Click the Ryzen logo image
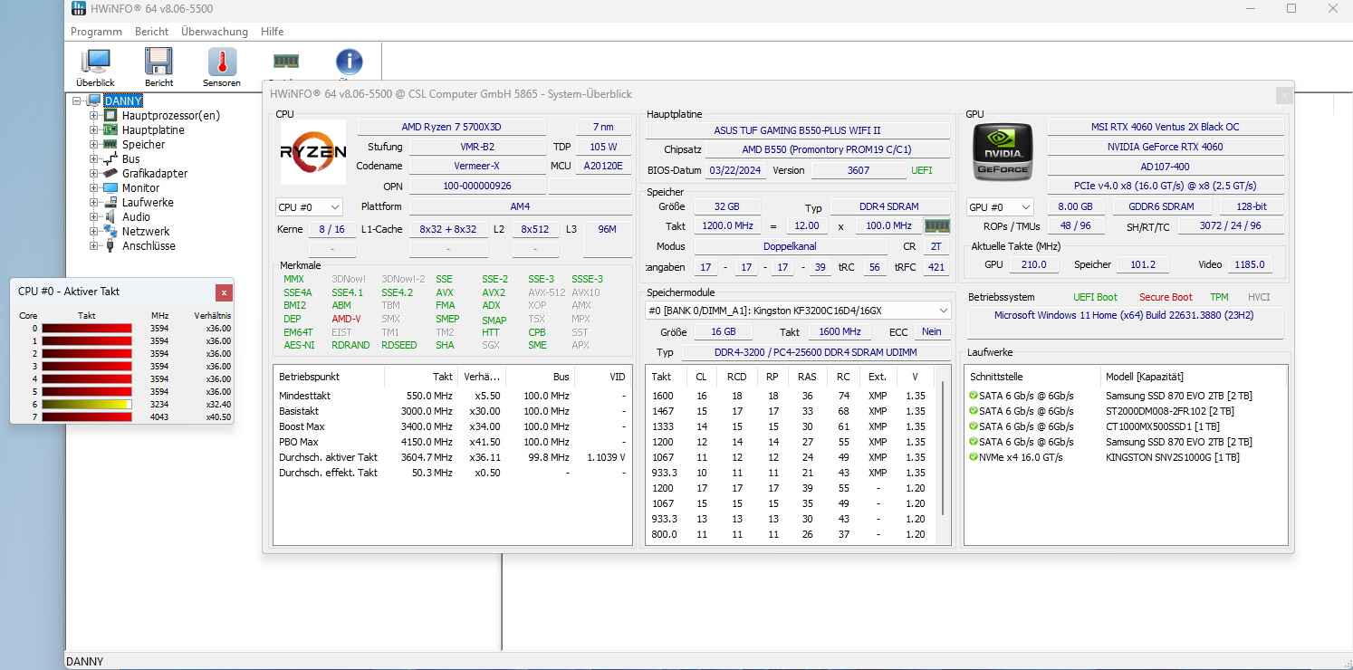Screen dimensions: 1353x670 312,153
